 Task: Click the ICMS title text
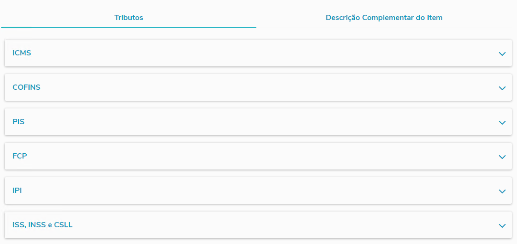[x=21, y=53]
